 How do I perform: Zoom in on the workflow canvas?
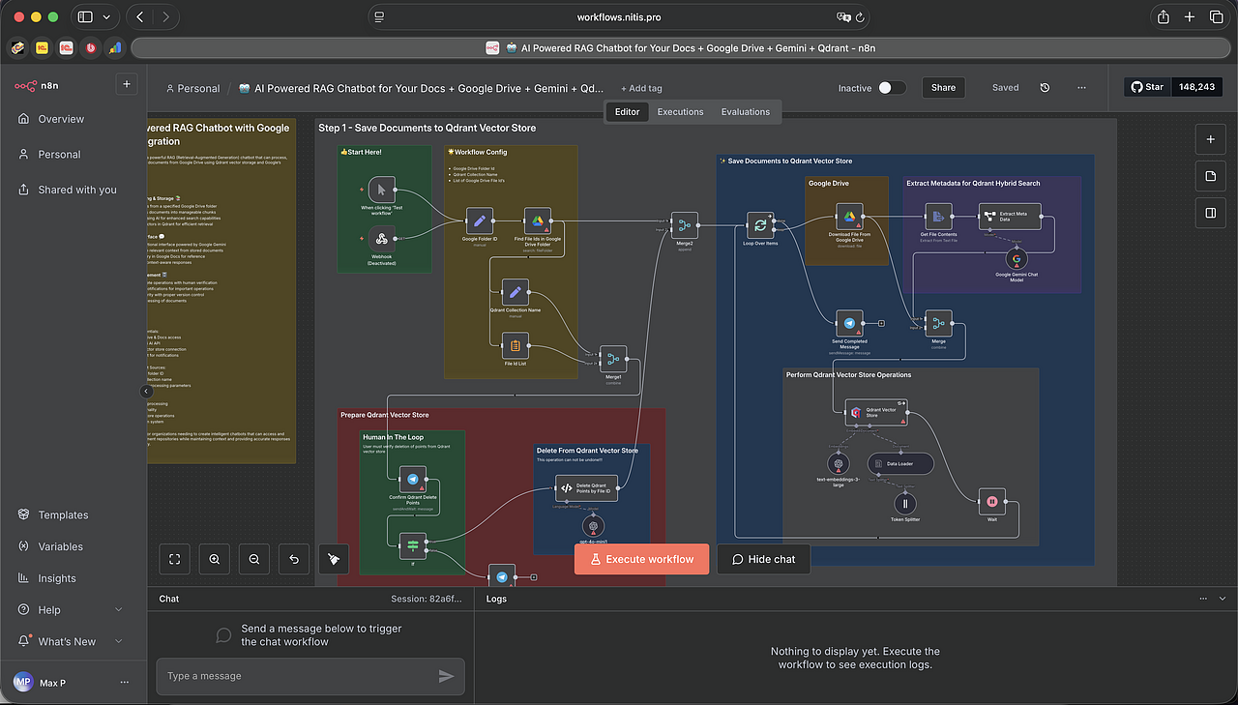point(215,559)
